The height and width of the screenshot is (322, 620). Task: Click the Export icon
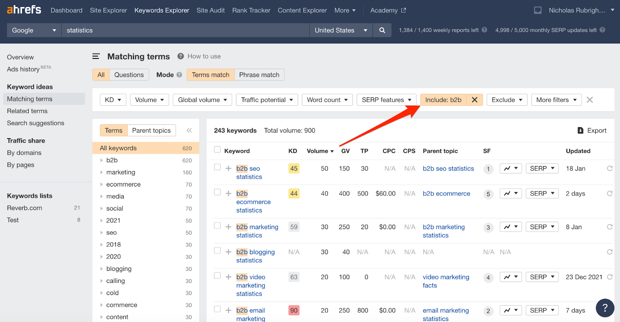click(x=580, y=130)
